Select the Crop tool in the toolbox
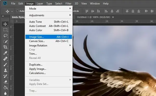This screenshot has width=156, height=96. (x=5, y=47)
